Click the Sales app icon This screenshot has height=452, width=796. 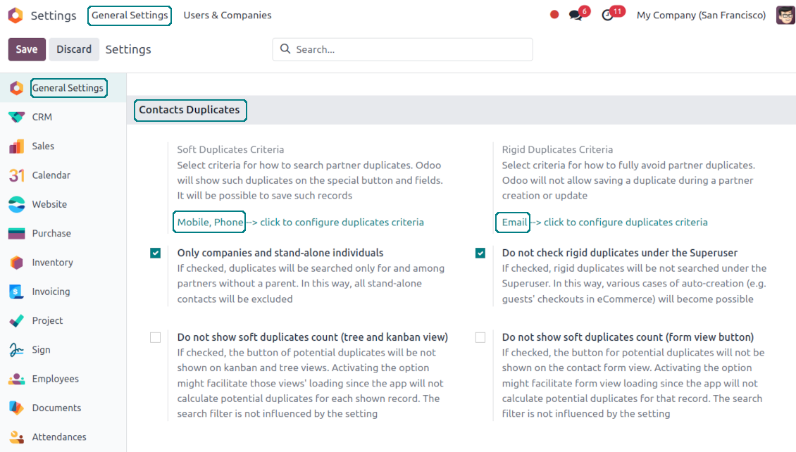pyautogui.click(x=16, y=146)
